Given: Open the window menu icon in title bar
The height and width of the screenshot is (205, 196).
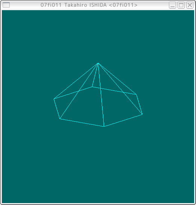Looking at the screenshot, I should coord(6,5).
